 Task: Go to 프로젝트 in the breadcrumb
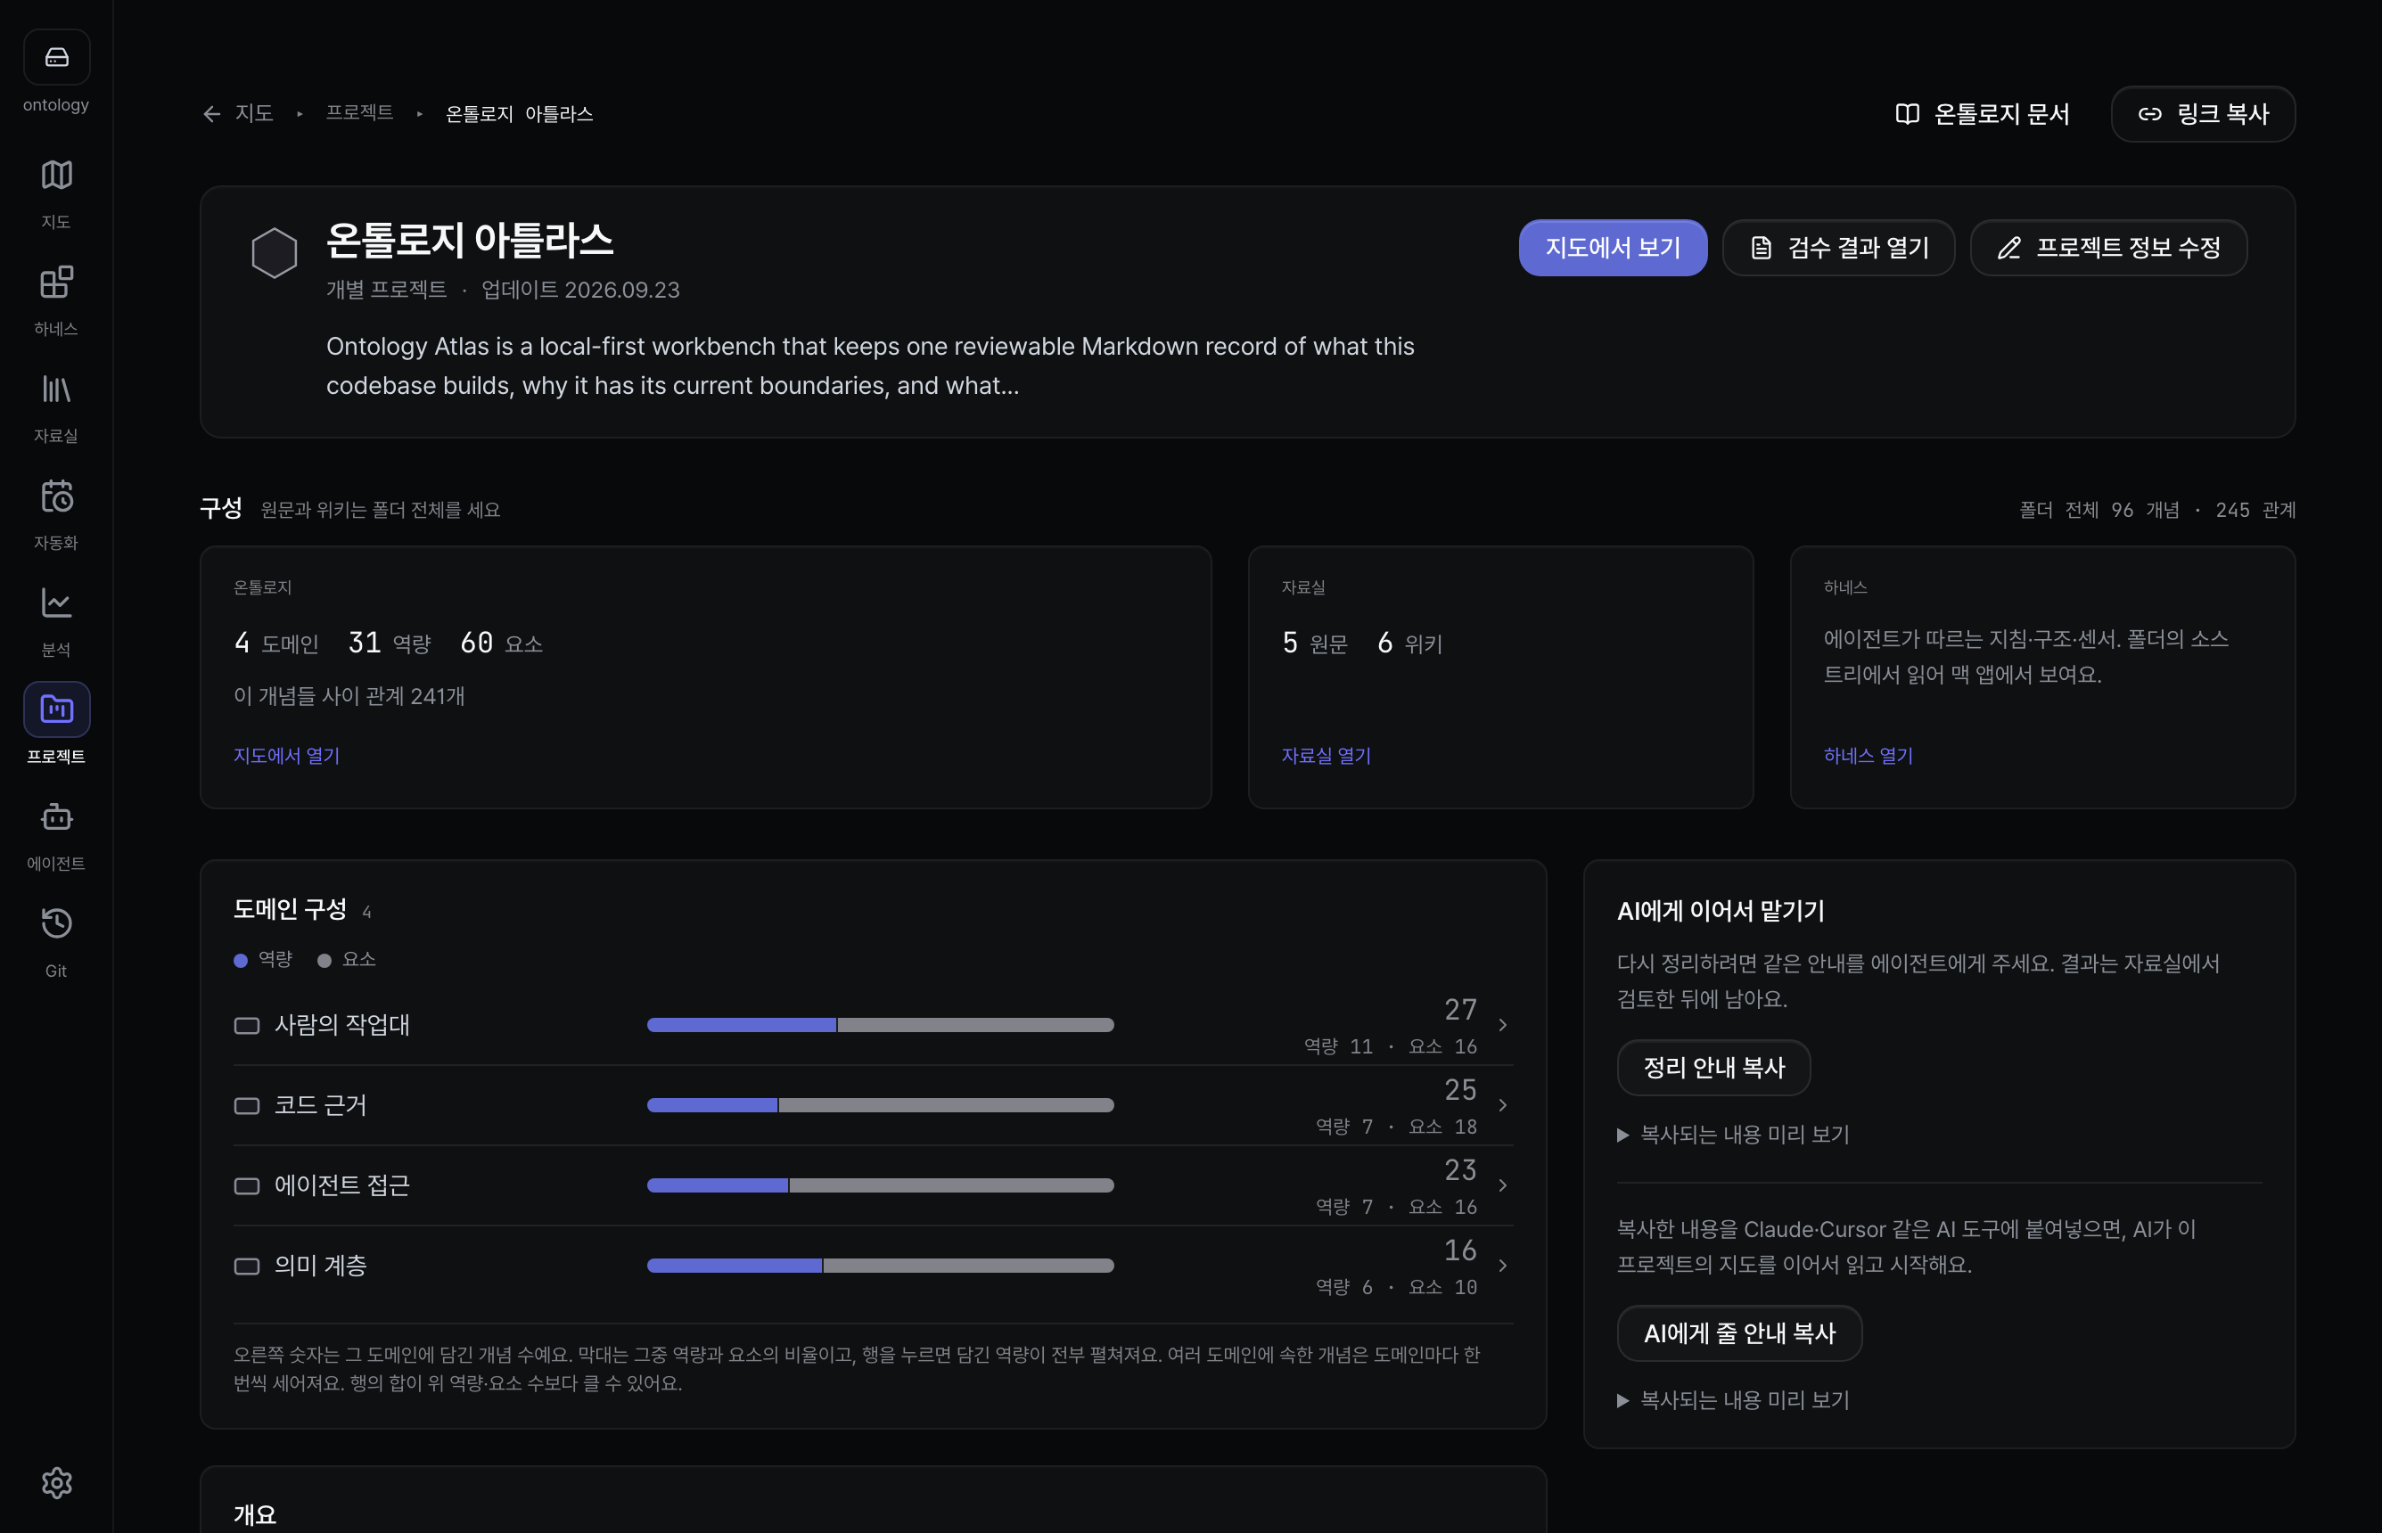point(359,113)
